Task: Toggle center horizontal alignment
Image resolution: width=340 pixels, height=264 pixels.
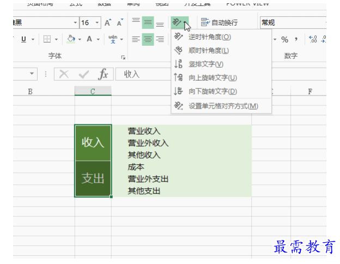Action: (148, 39)
